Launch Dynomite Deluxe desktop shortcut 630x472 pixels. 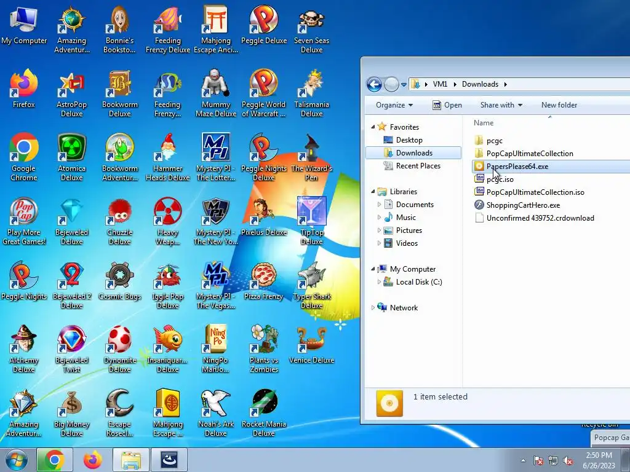click(x=120, y=349)
